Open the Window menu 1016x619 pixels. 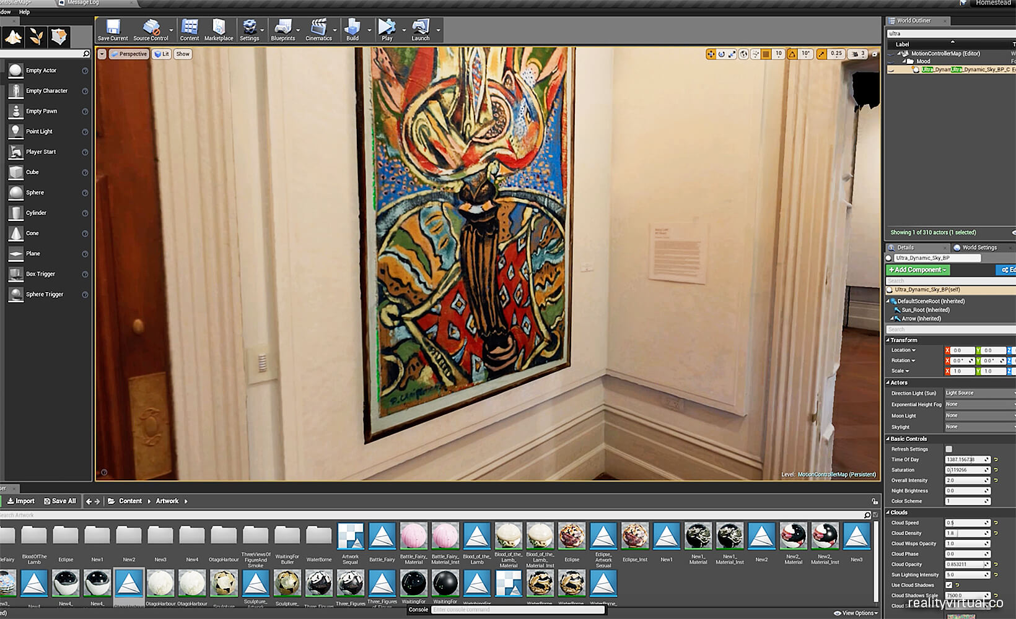(5, 11)
